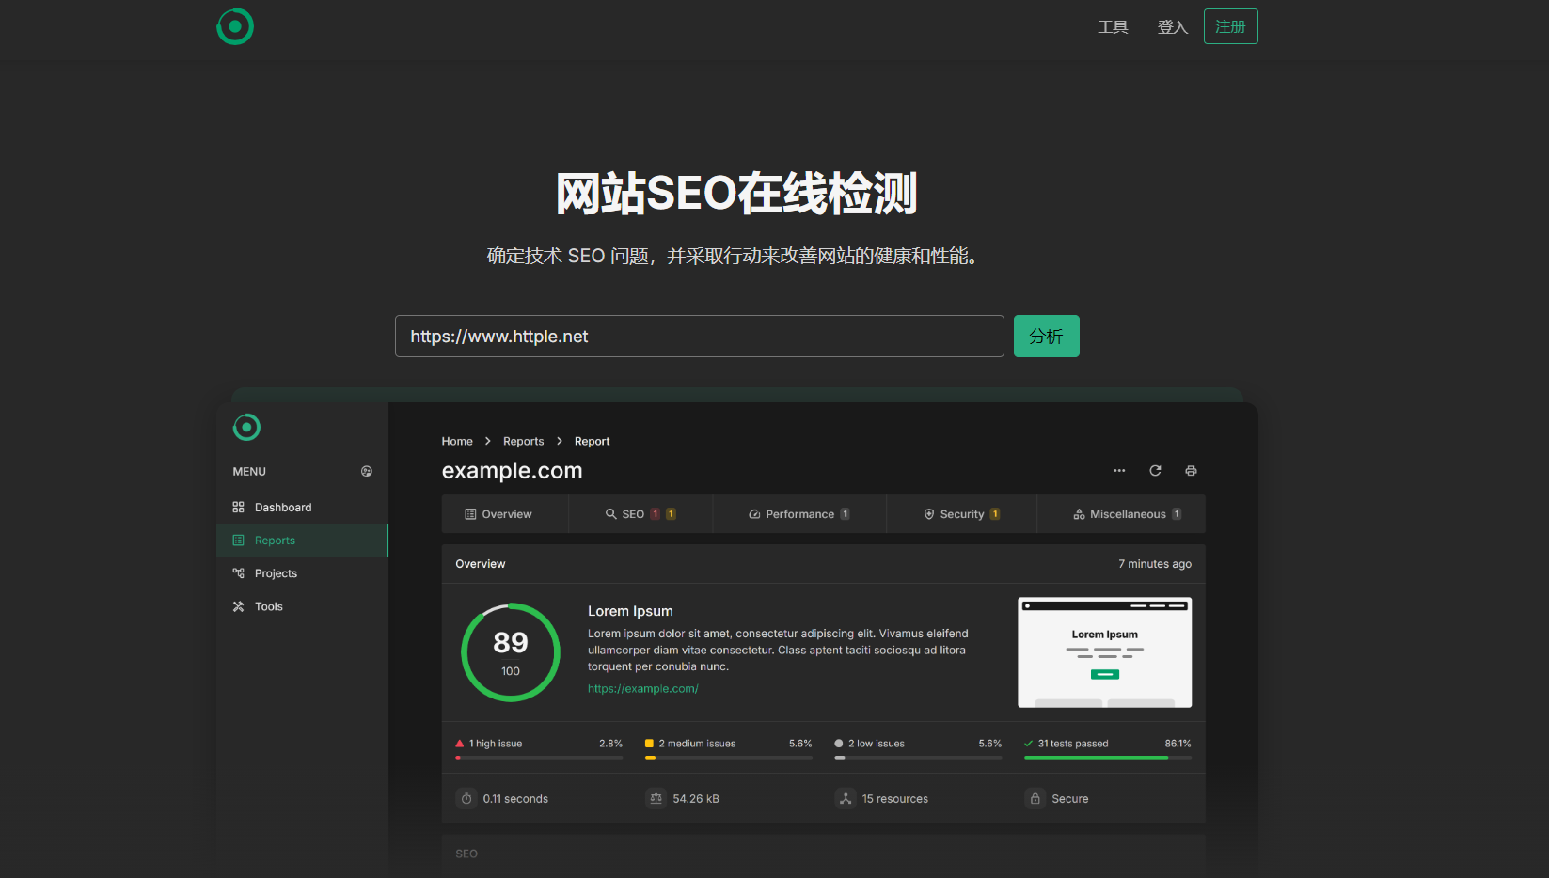This screenshot has width=1549, height=878.
Task: Click the refresh report icon
Action: [x=1155, y=471]
